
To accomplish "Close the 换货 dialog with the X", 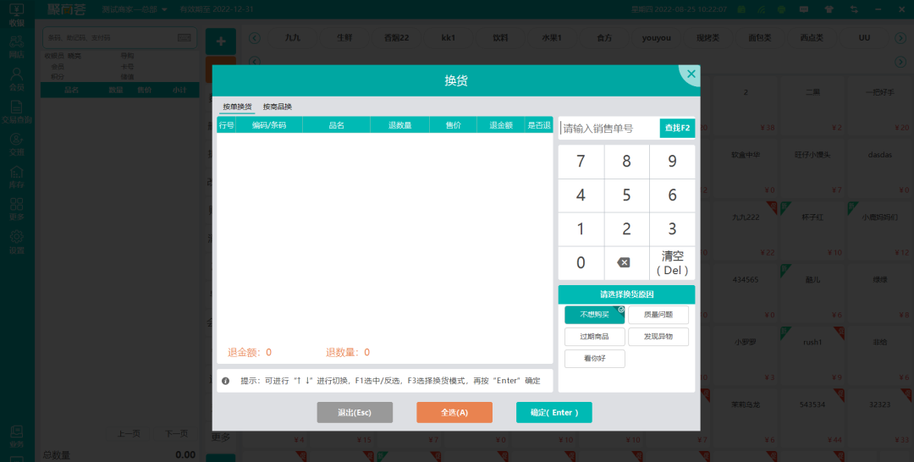I will (691, 74).
